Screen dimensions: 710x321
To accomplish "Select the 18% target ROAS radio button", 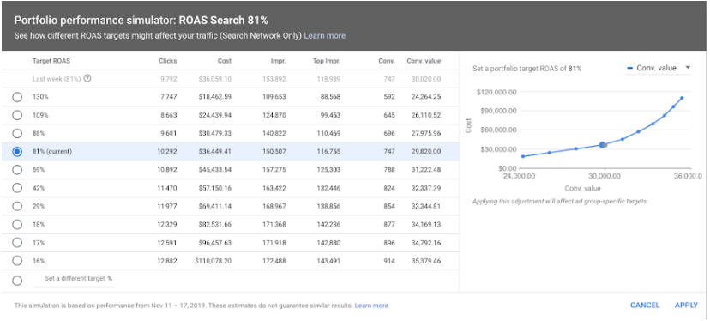I will (x=17, y=224).
